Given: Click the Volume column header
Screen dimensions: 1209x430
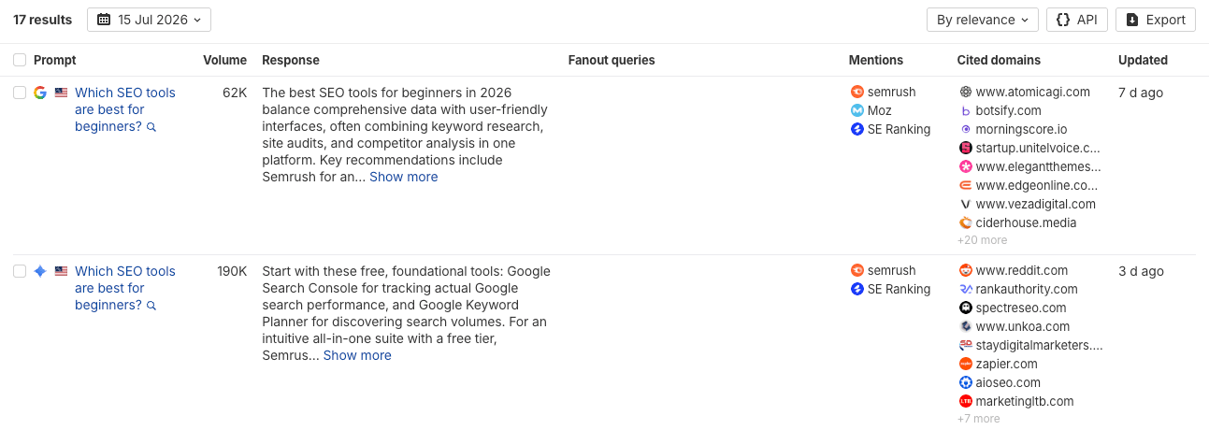Looking at the screenshot, I should [225, 60].
